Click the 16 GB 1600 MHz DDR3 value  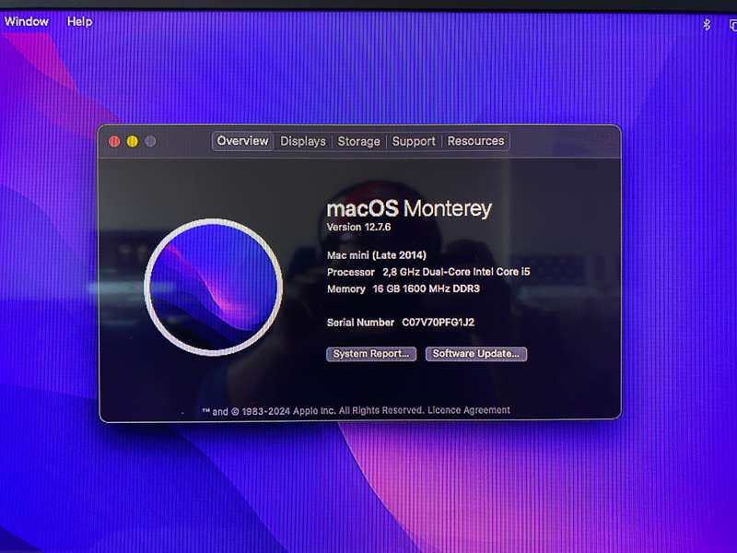(x=427, y=288)
